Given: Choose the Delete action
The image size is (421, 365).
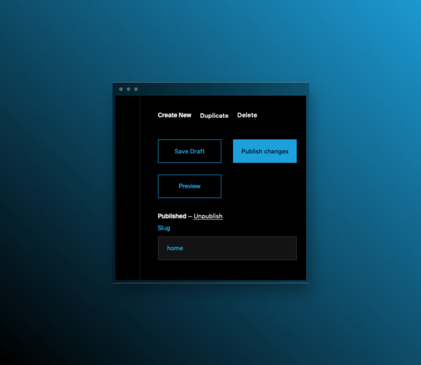Looking at the screenshot, I should [247, 115].
